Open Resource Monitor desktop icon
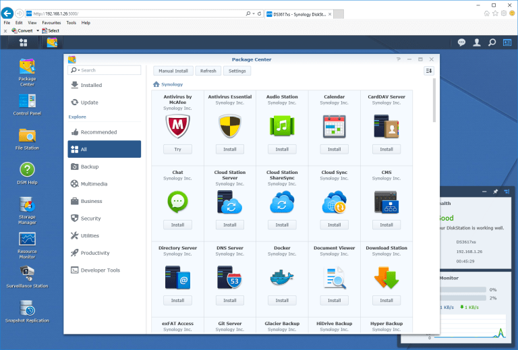This screenshot has height=350, width=518. tap(27, 240)
